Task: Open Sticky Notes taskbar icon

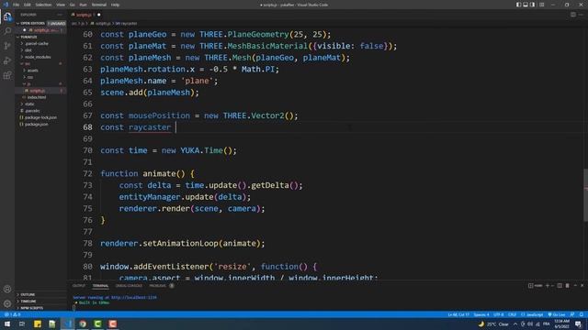Action: (x=38, y=324)
